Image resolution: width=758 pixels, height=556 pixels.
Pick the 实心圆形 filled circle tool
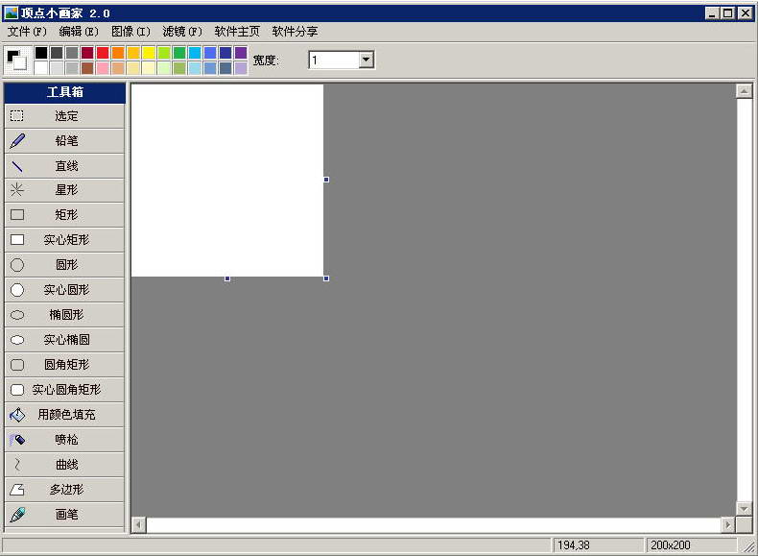pos(65,290)
